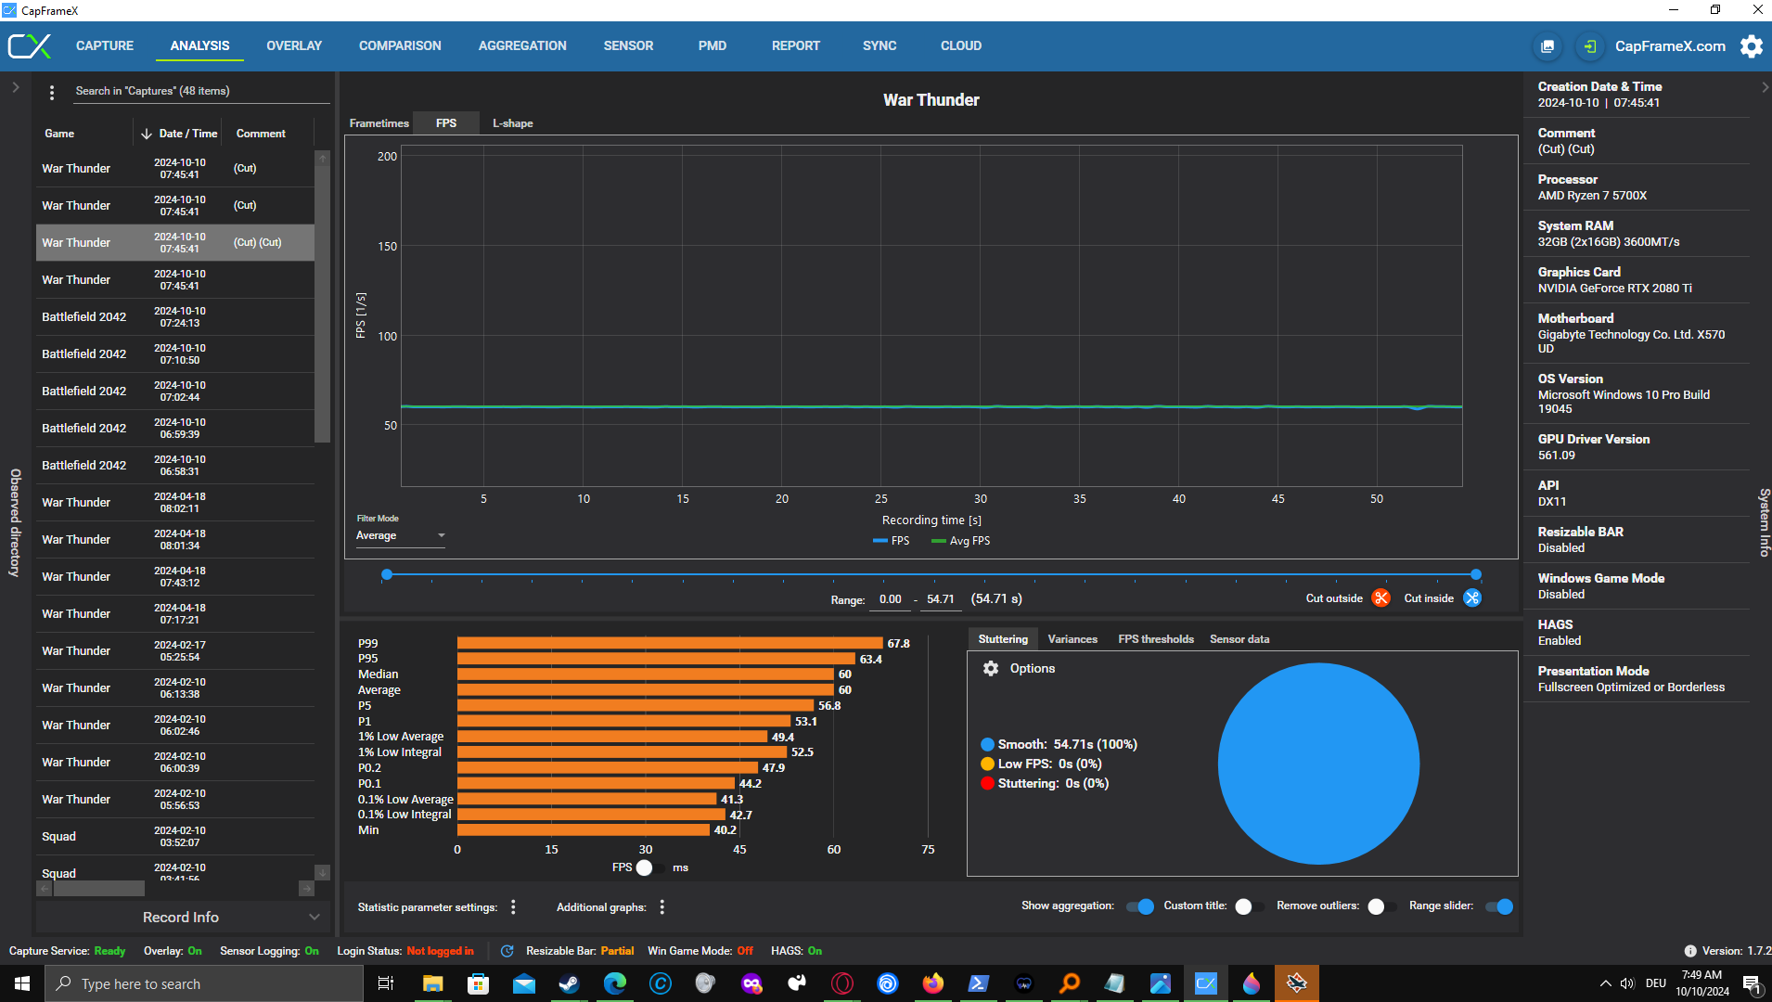Click the CapFrameX logo
This screenshot has width=1772, height=1002.
tap(30, 46)
